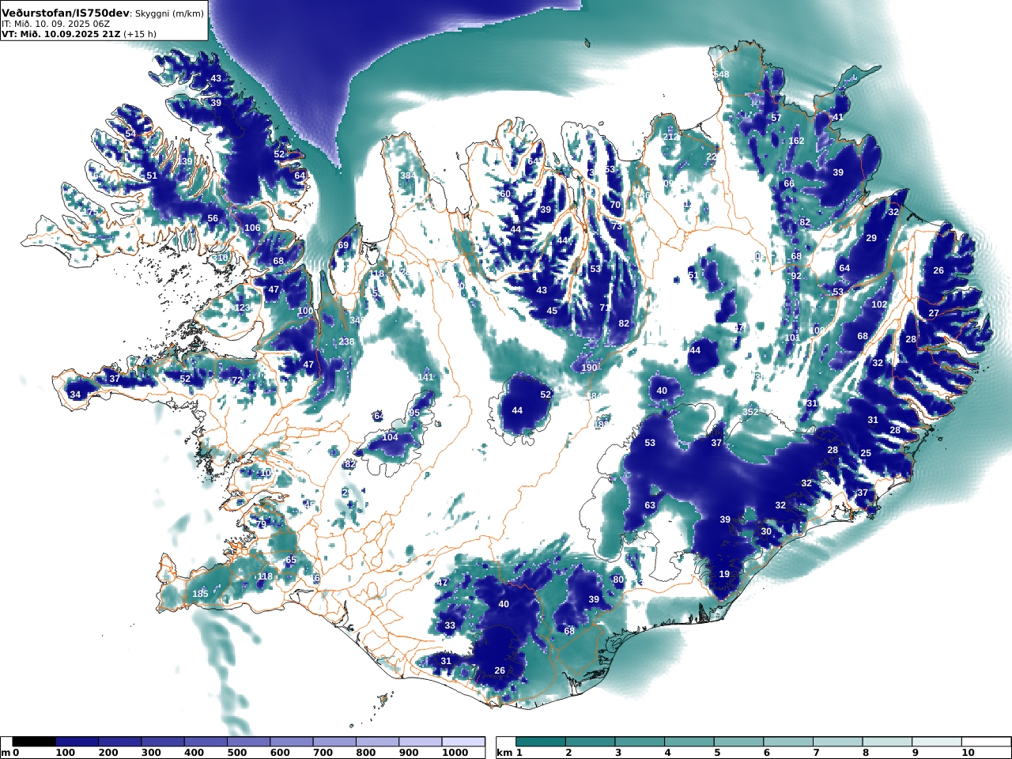Click the 'km 1' legend label
The height and width of the screenshot is (759, 1012).
point(509,753)
